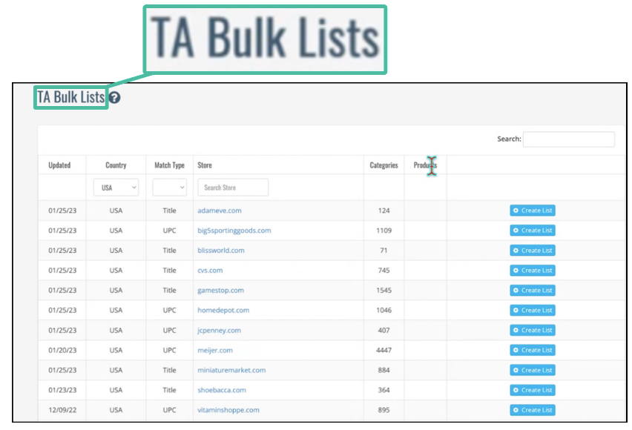
Task: Open the adameve.com store link
Action: click(x=220, y=211)
